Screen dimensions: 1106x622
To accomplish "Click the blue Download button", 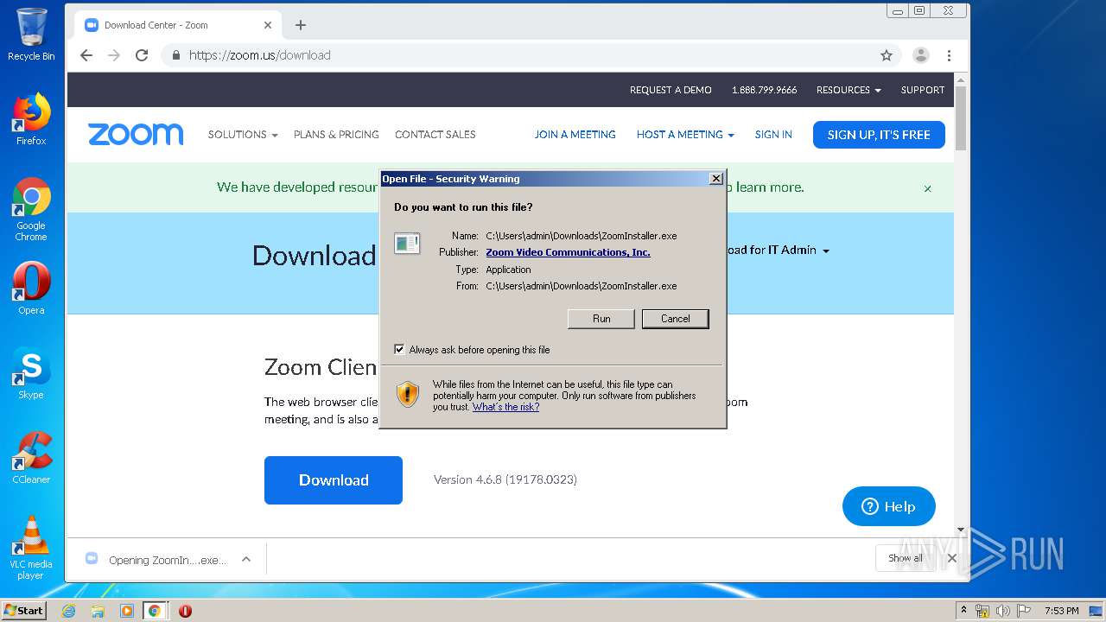I will click(334, 480).
